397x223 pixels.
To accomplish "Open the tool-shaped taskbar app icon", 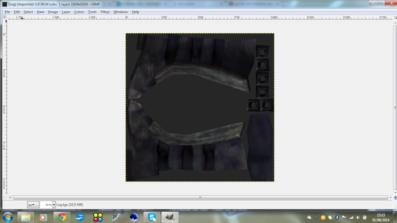I will [116, 217].
